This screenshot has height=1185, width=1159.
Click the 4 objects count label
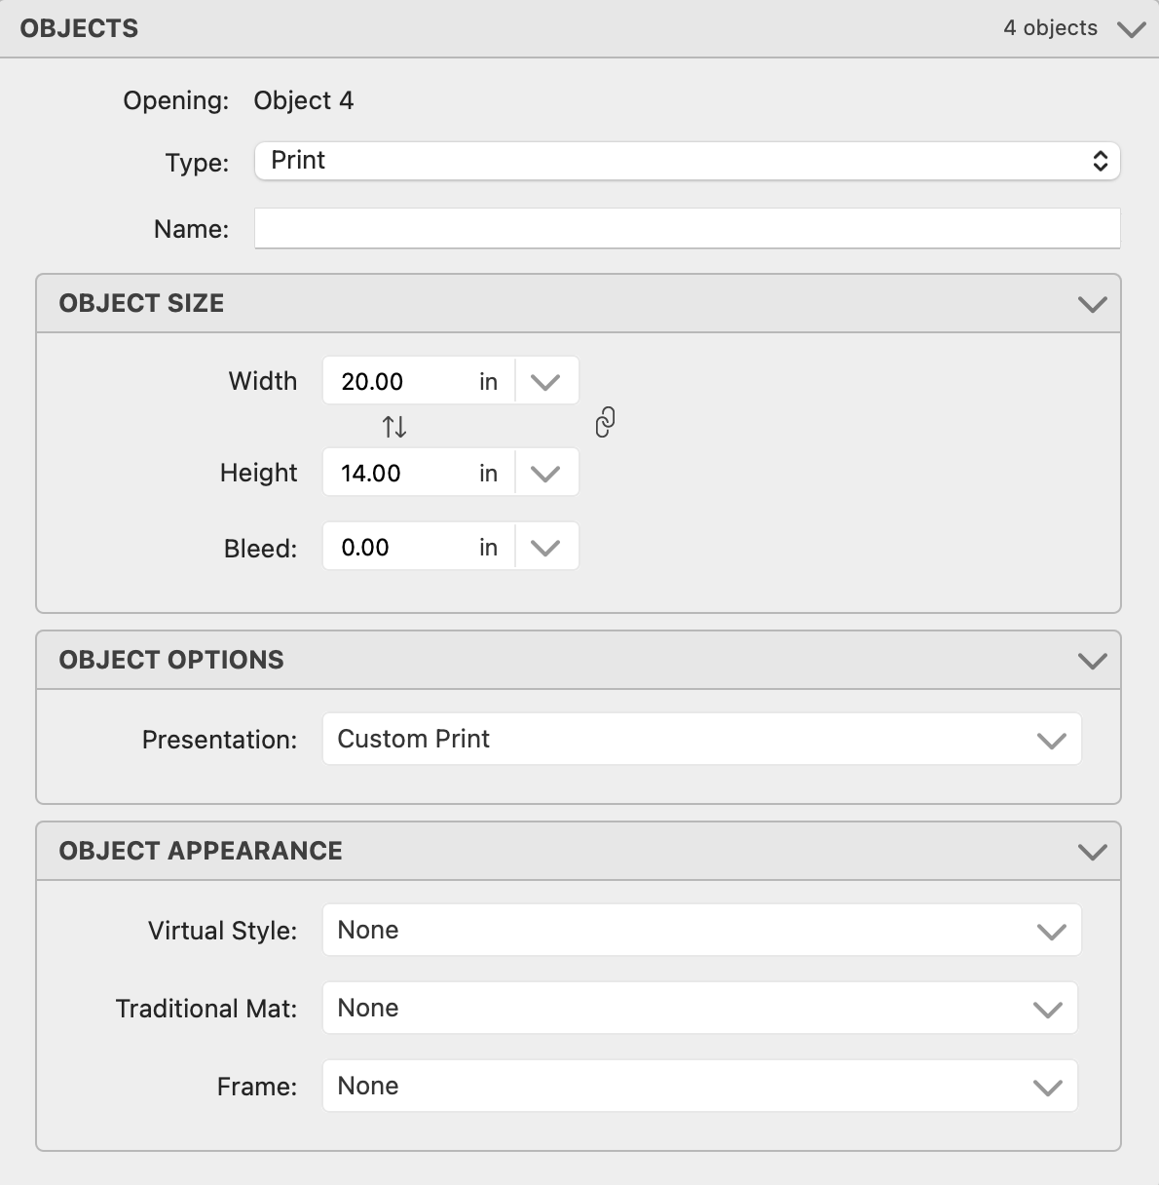(1050, 28)
